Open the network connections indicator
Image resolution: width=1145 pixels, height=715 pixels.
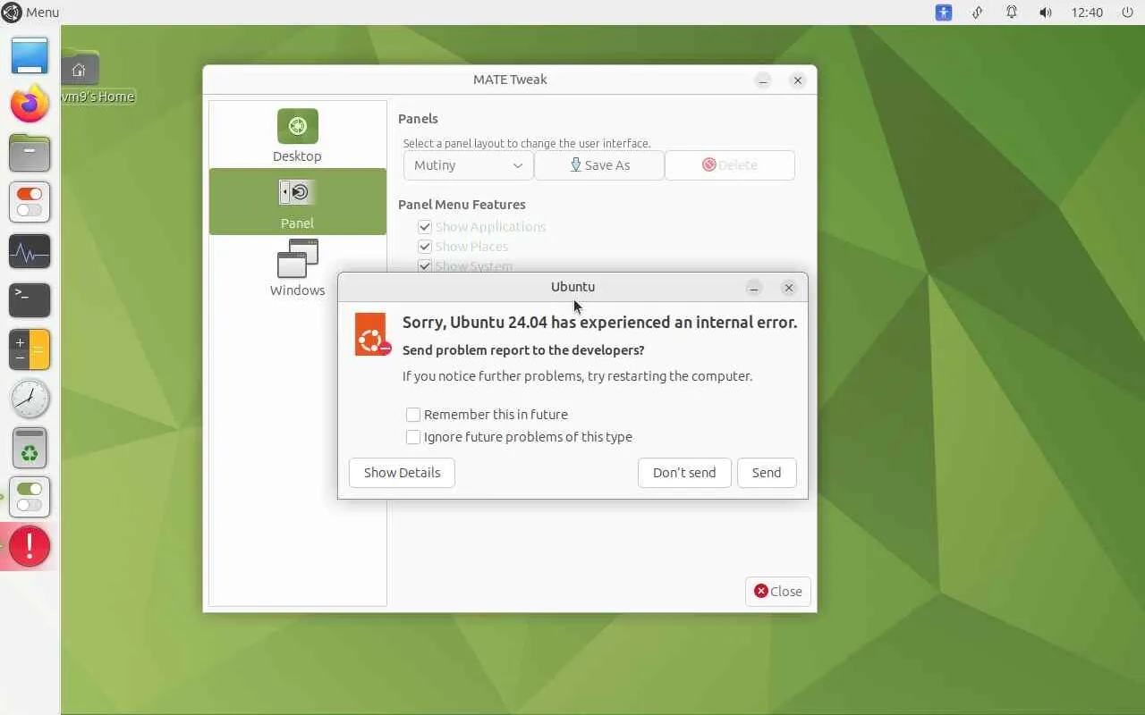pos(978,13)
